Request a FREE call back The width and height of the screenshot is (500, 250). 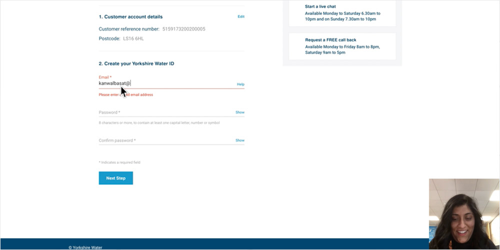[x=330, y=40]
